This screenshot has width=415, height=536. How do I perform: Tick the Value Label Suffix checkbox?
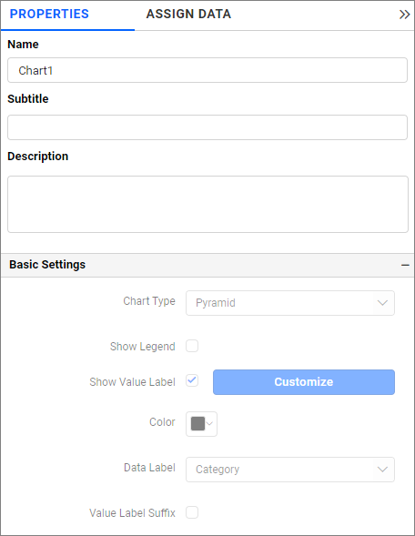[192, 512]
